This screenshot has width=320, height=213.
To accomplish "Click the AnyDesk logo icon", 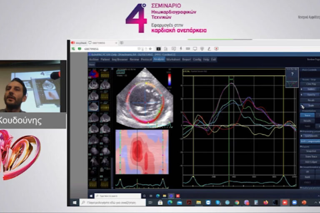I will pyautogui.click(x=72, y=43).
